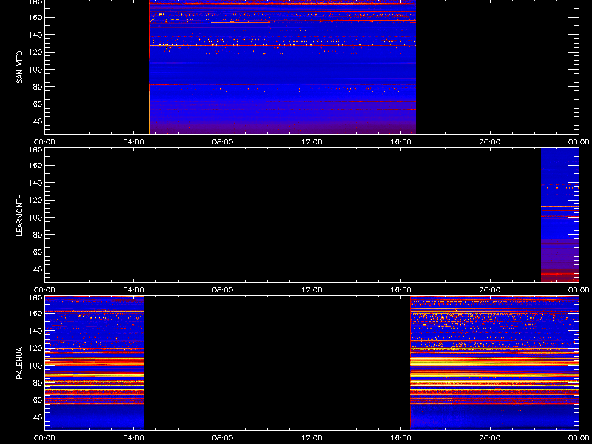Select the 80 tick label on Learmonth axis
This screenshot has width=592, height=444.
coord(38,235)
